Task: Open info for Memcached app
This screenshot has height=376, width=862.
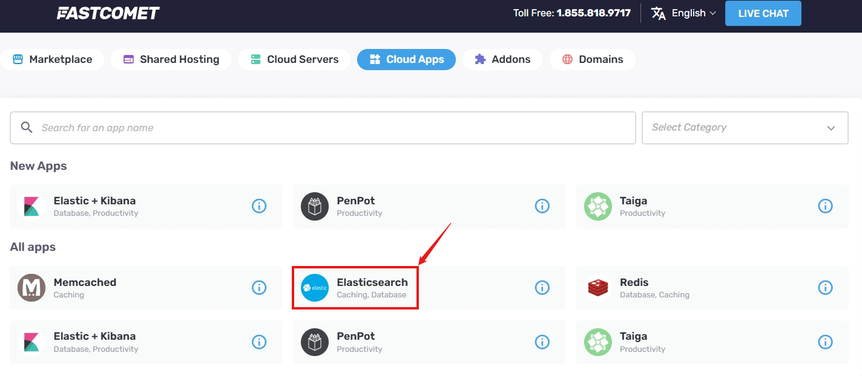Action: tap(259, 288)
